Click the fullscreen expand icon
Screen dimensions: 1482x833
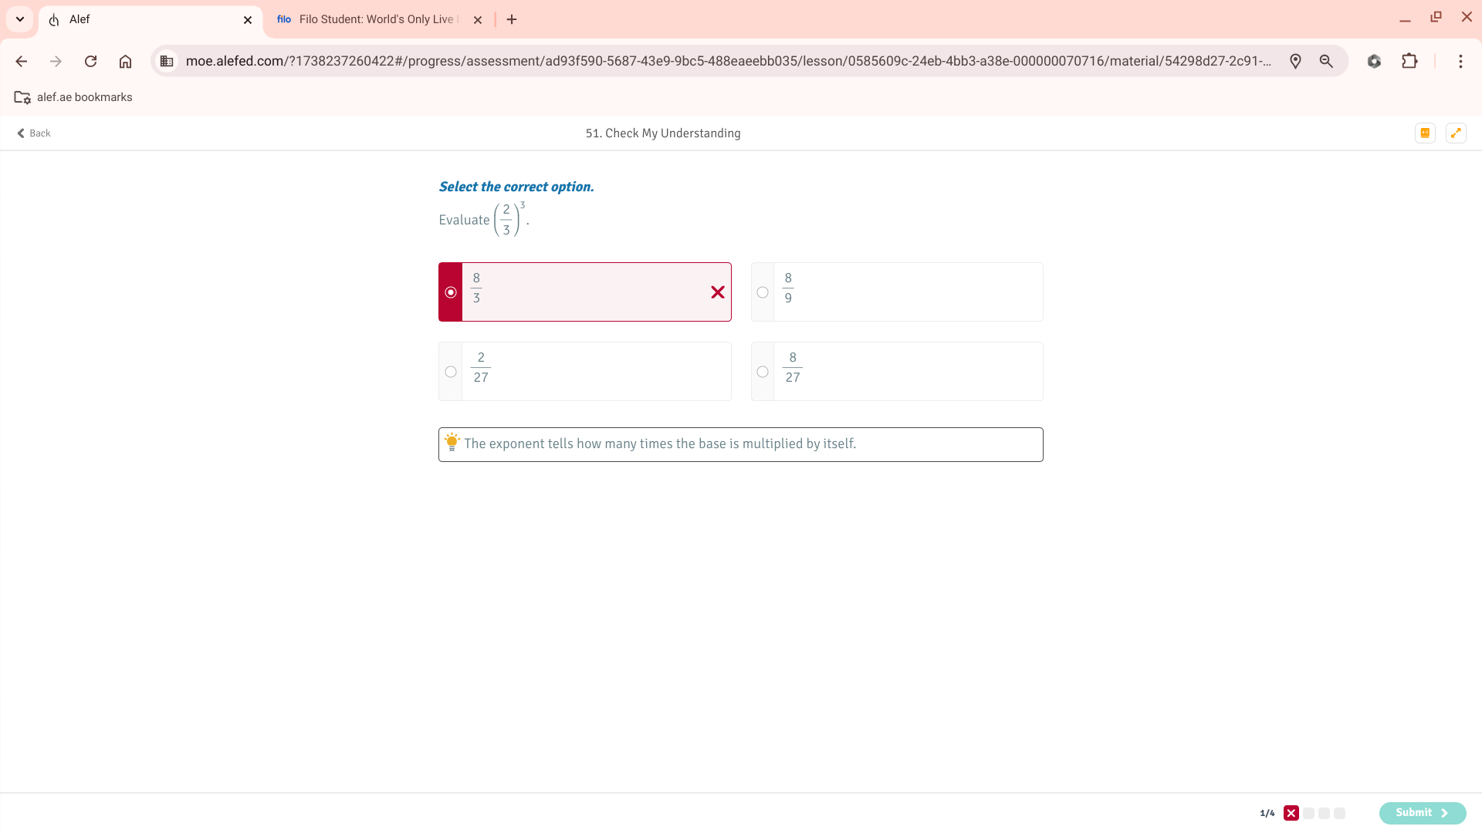(1456, 133)
